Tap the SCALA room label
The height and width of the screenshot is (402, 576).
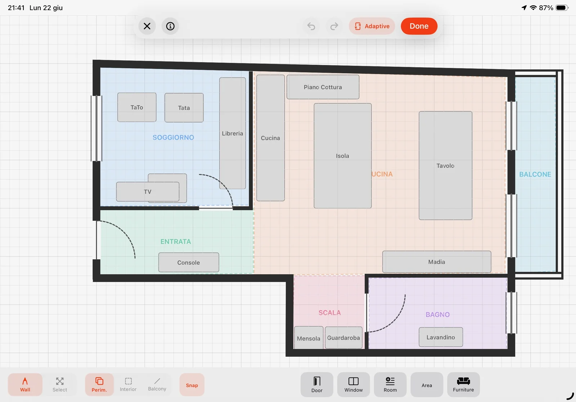pos(330,313)
